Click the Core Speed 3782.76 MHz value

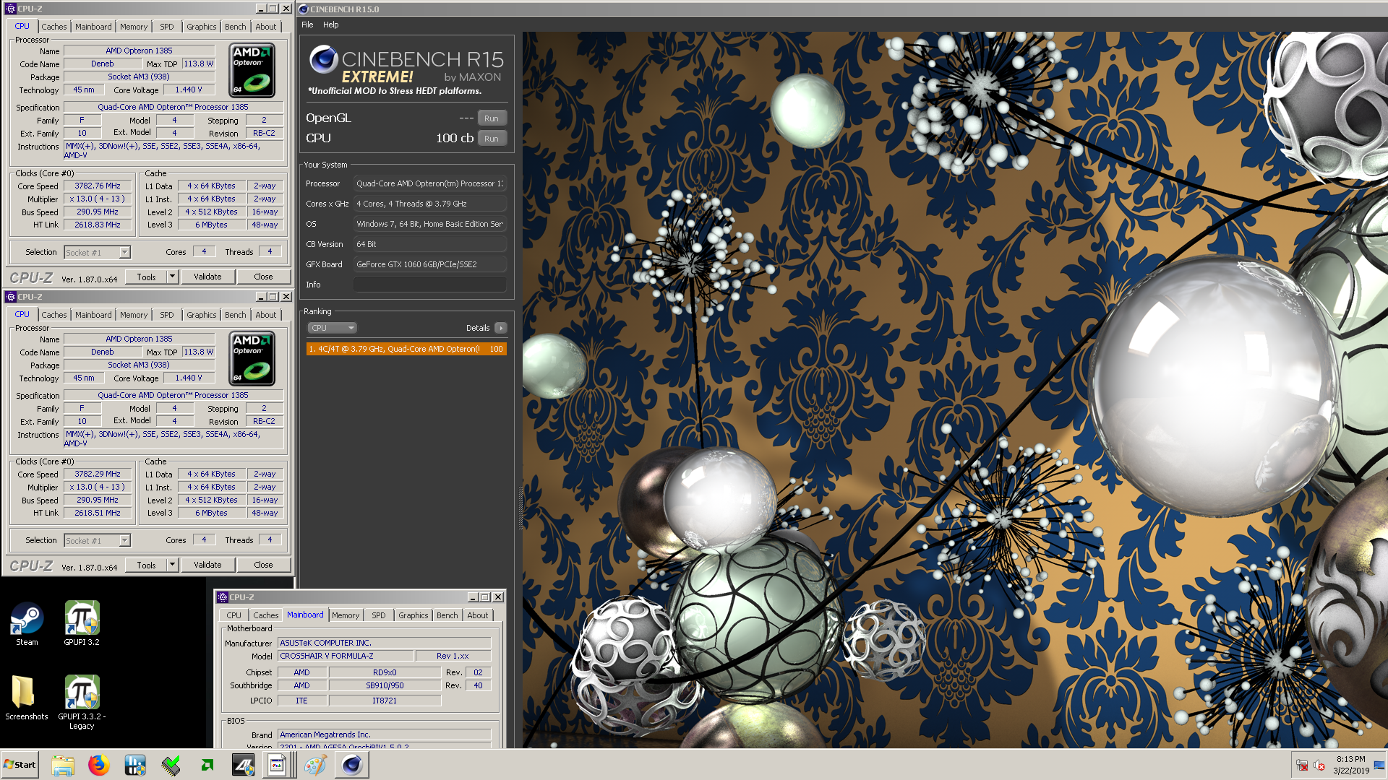coord(98,186)
